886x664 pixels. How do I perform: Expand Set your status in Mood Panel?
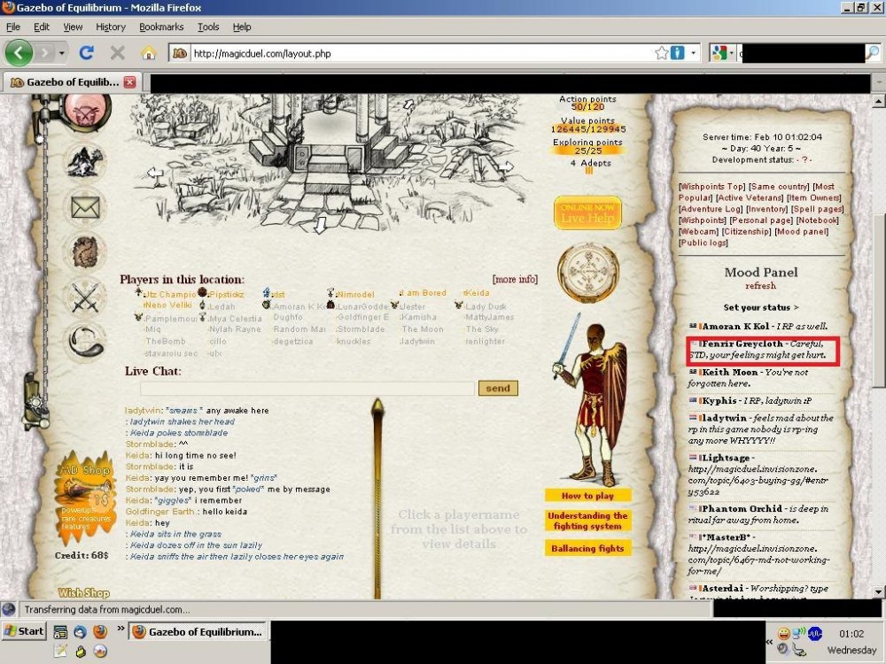760,308
